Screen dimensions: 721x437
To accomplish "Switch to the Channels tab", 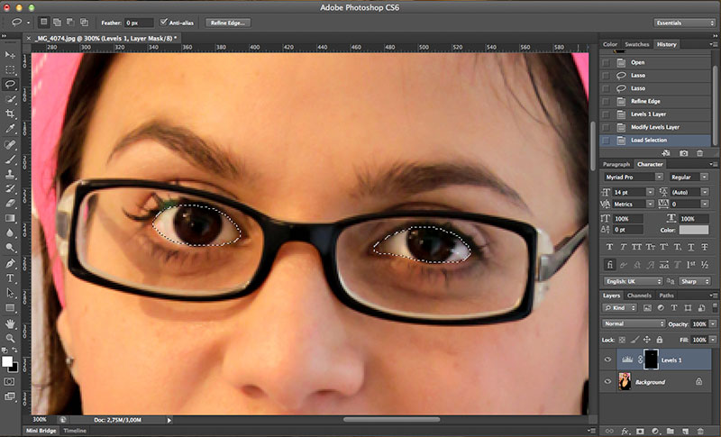I will pos(639,295).
